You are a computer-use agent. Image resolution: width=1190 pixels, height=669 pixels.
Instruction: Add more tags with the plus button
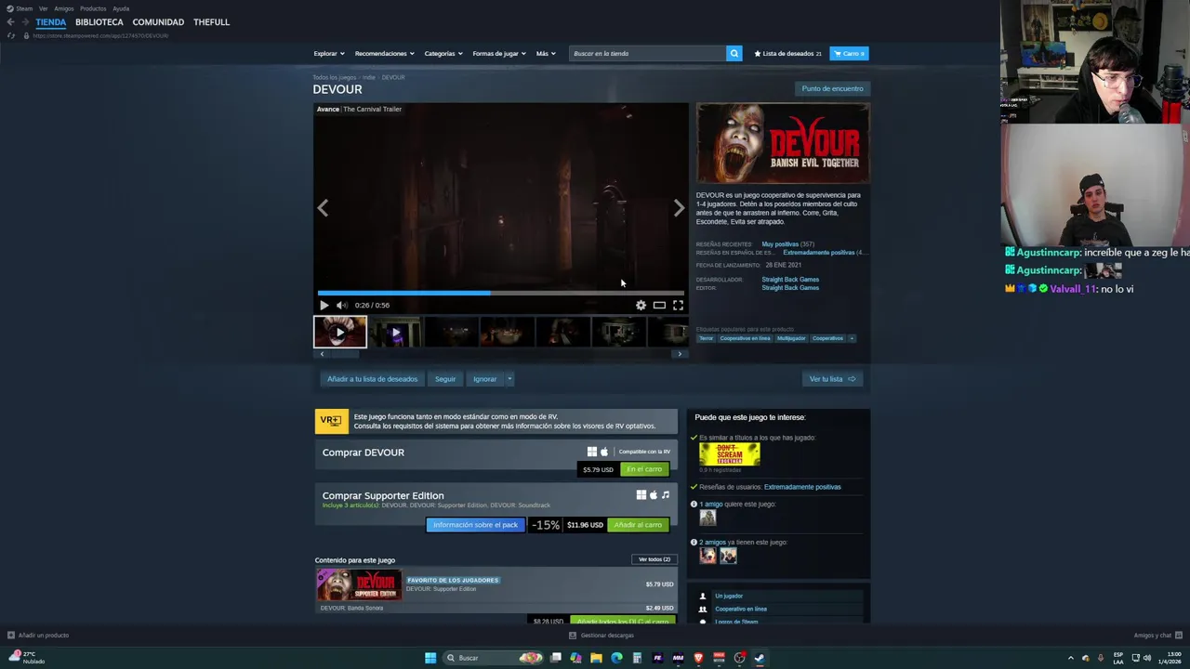click(x=852, y=338)
